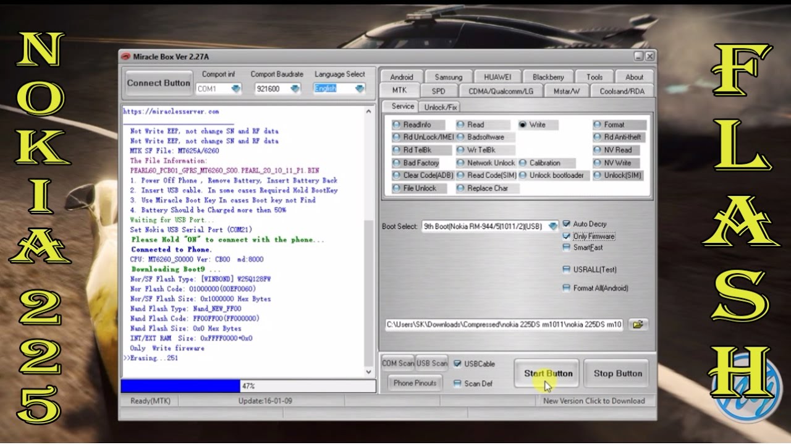Switch to the Unlock/Fix sub-tab

pyautogui.click(x=440, y=107)
